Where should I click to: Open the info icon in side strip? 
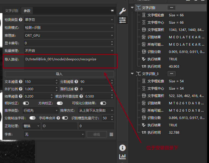[123, 148]
